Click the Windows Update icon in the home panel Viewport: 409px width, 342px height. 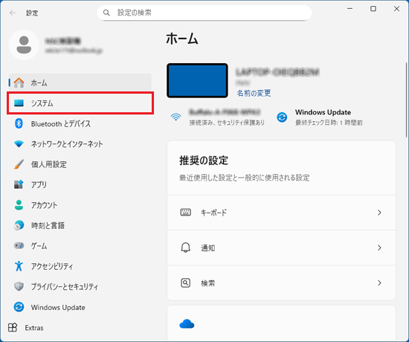coord(282,117)
